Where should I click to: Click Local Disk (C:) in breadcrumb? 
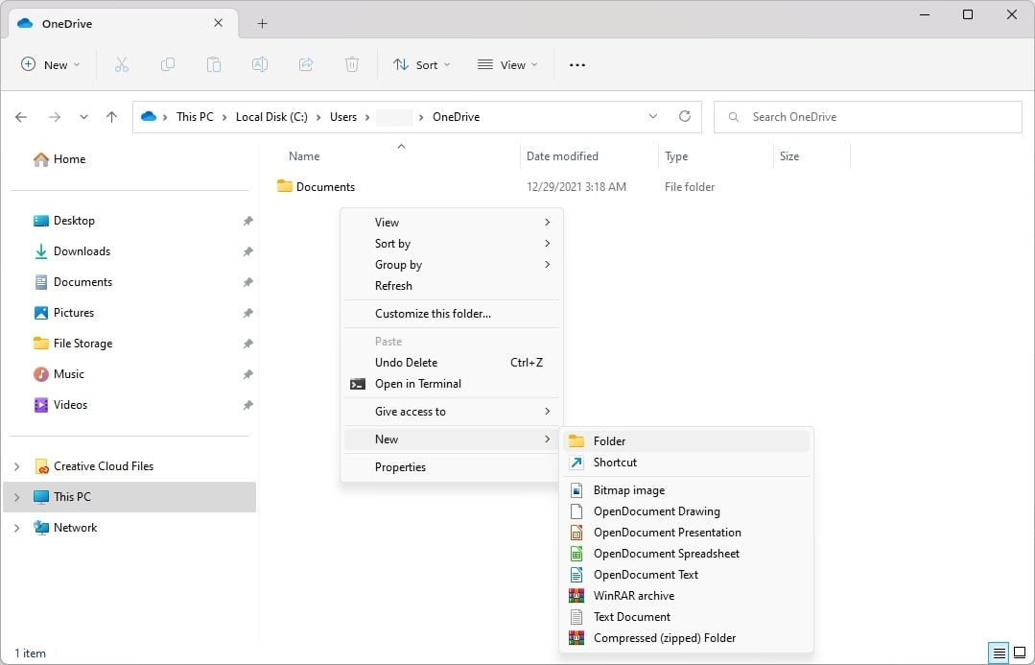tap(271, 117)
